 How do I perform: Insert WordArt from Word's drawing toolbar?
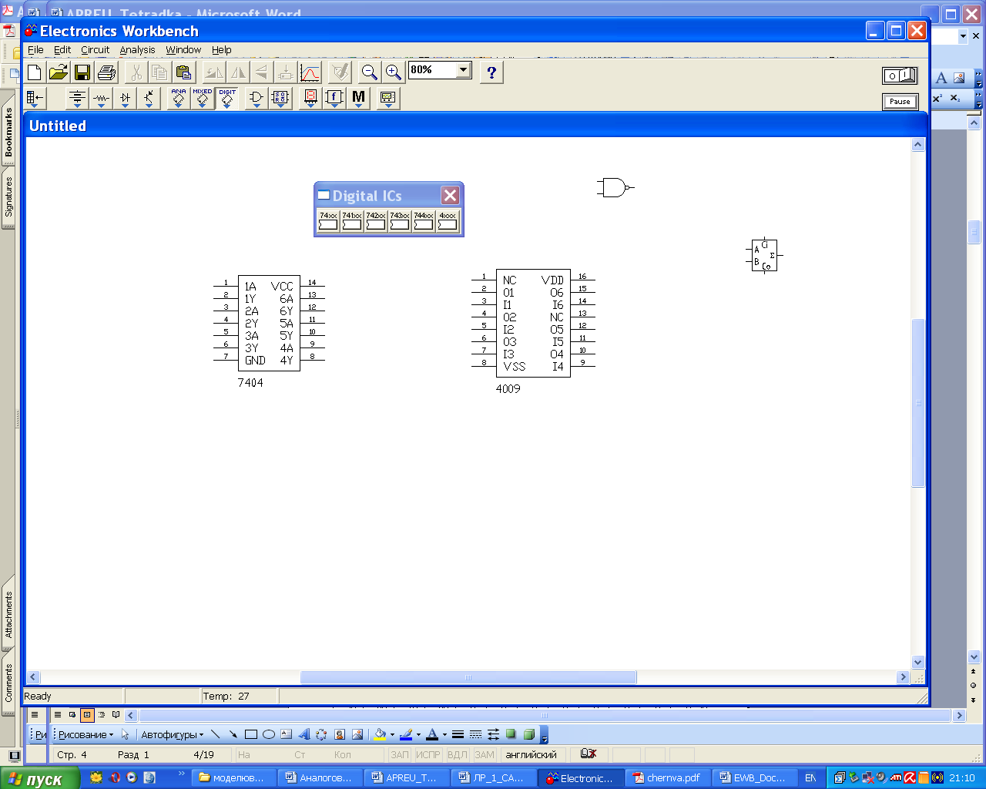click(304, 734)
